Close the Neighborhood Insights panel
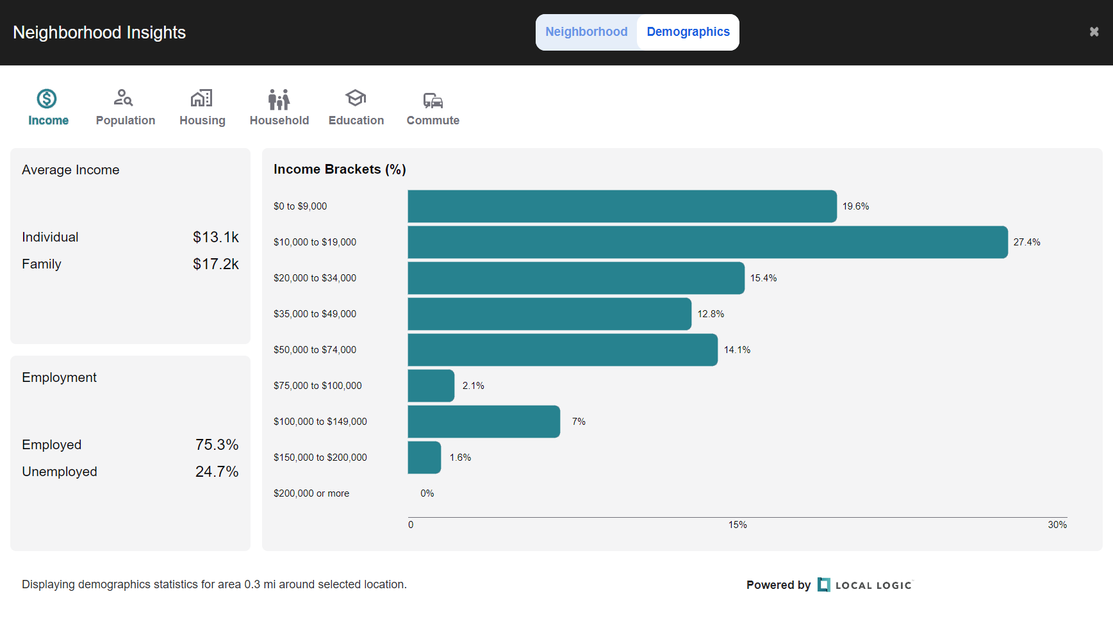The width and height of the screenshot is (1113, 644). [1094, 32]
